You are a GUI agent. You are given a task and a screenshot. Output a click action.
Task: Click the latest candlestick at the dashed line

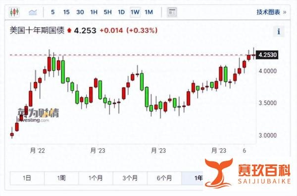tap(253, 55)
